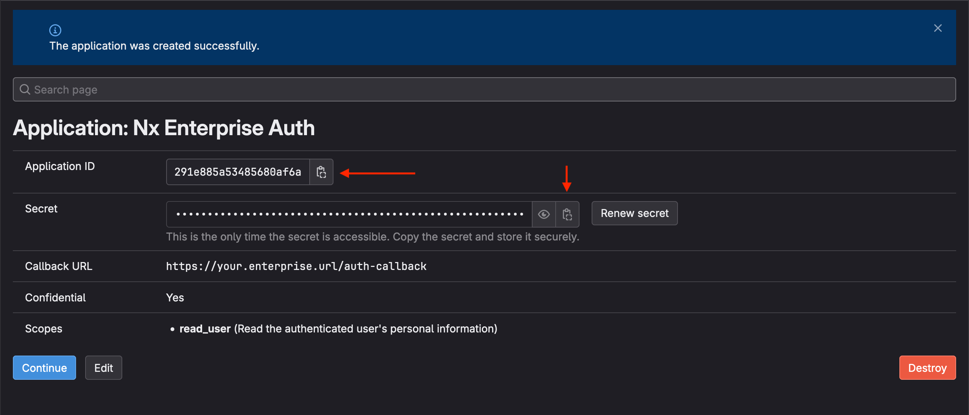Click the Confidential value Yes
The width and height of the screenshot is (969, 415).
click(175, 298)
